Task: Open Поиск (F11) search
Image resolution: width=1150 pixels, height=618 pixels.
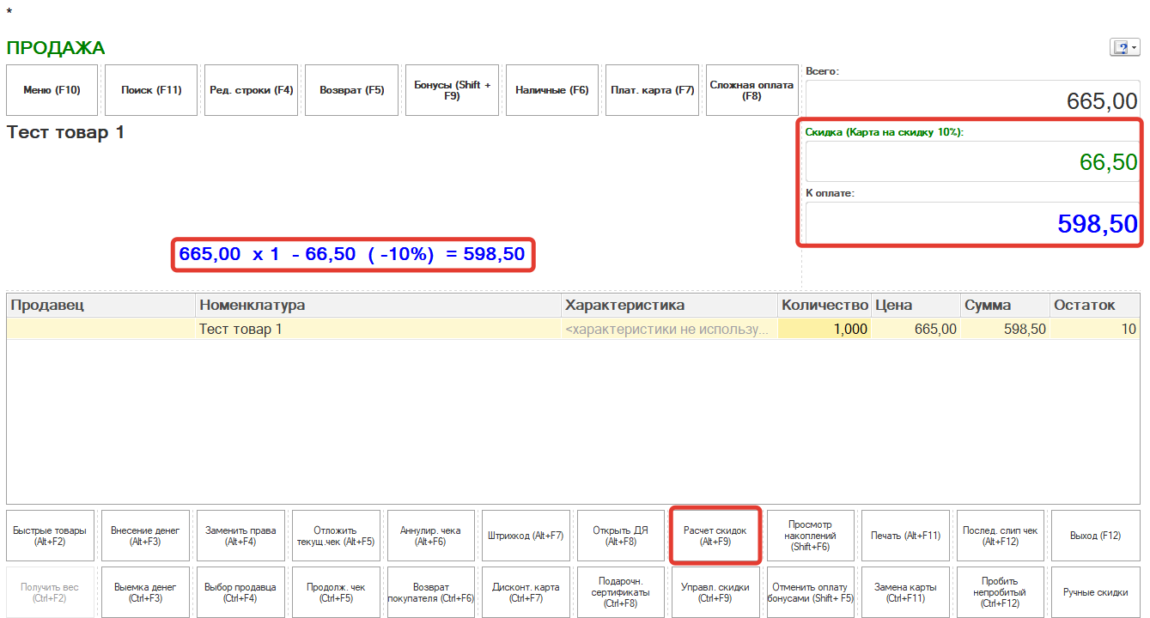Action: tap(151, 90)
